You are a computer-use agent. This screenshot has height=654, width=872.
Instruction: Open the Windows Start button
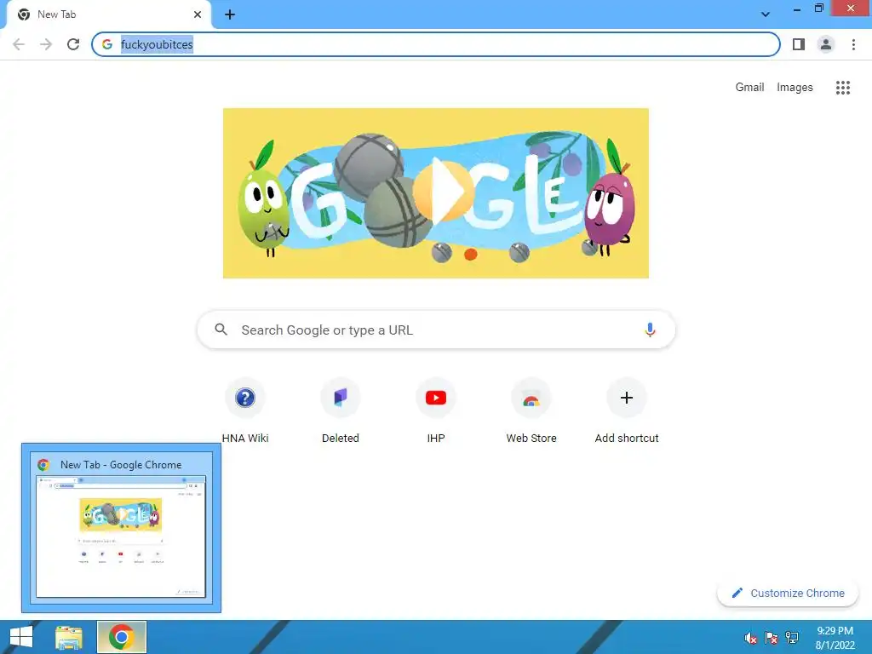pyautogui.click(x=21, y=637)
